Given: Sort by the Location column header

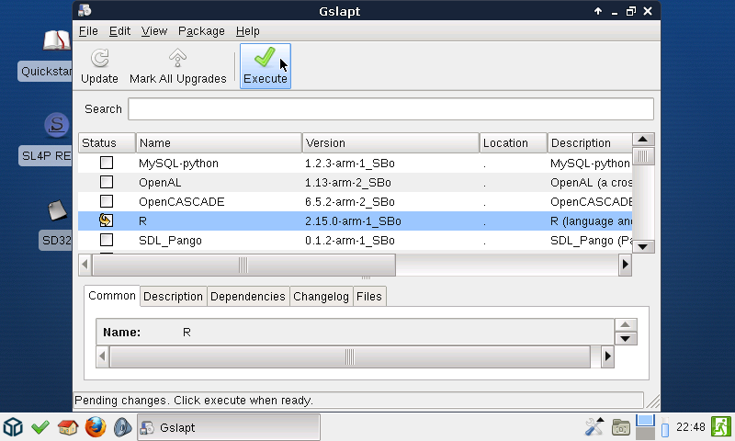Looking at the screenshot, I should click(x=514, y=143).
